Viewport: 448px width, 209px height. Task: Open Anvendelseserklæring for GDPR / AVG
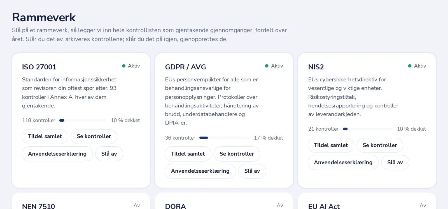(200, 171)
